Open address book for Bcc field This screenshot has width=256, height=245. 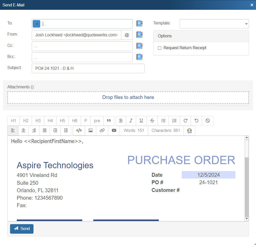139,57
